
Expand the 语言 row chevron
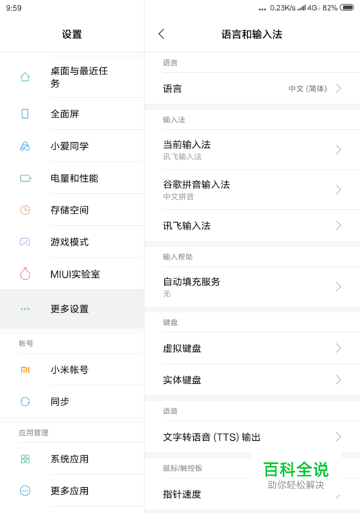point(338,88)
